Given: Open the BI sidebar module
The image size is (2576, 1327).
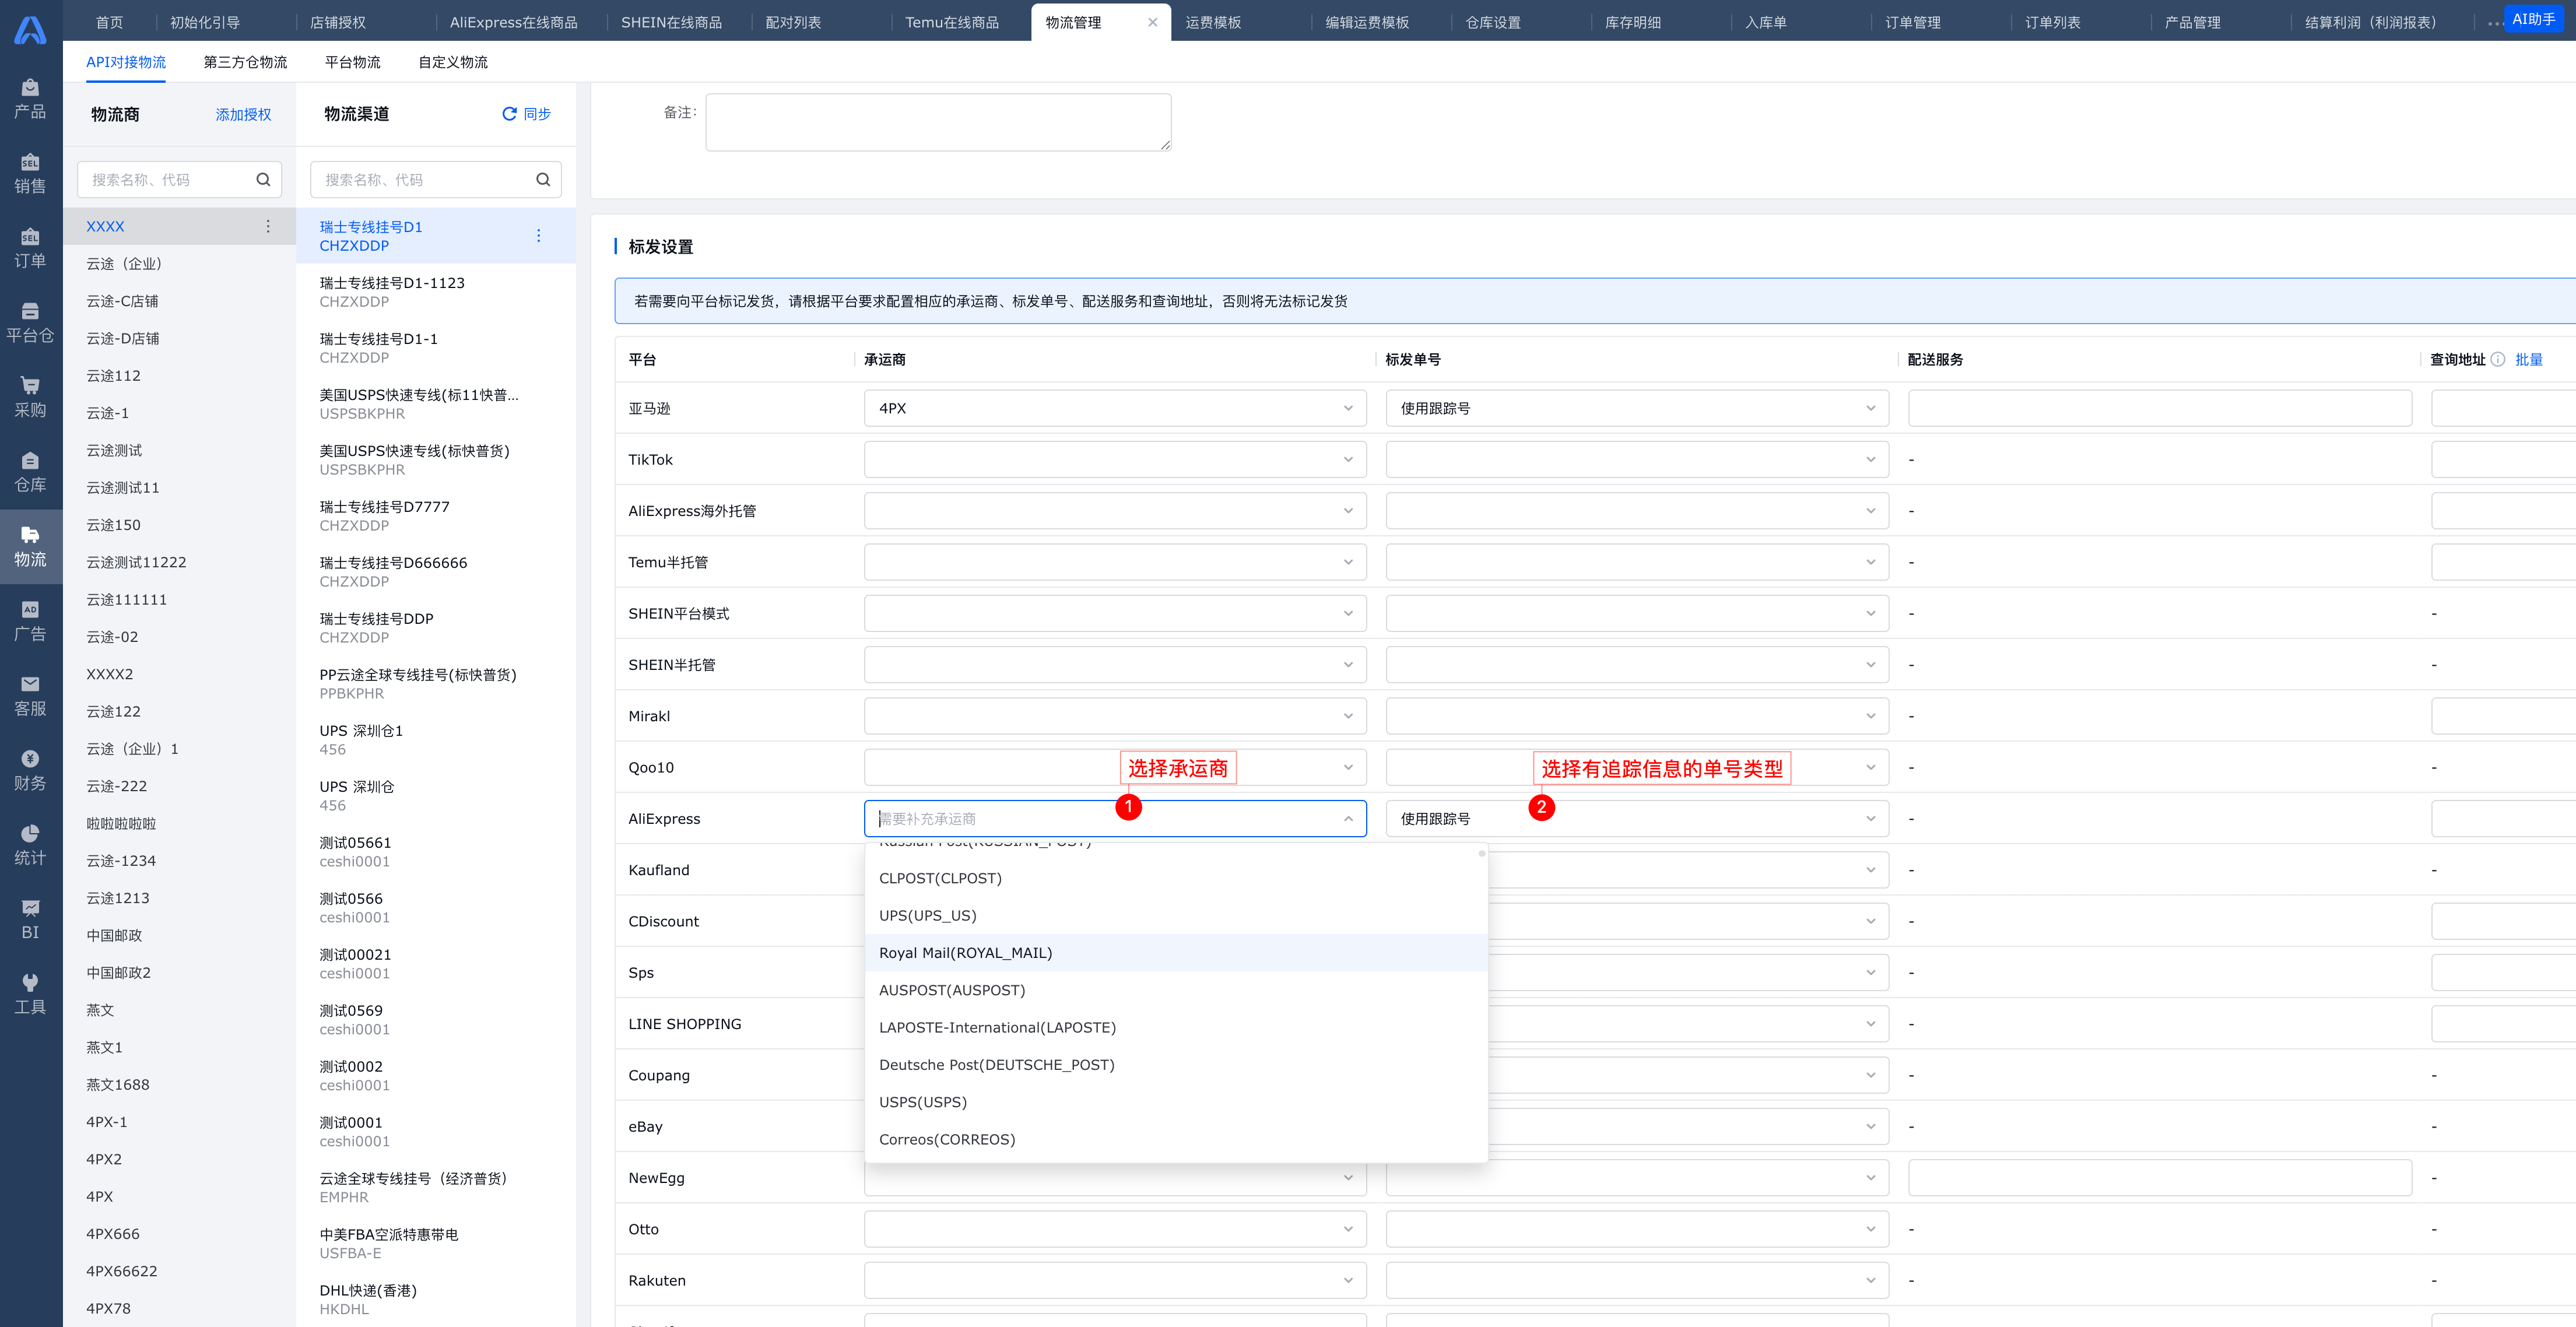Looking at the screenshot, I should [x=30, y=920].
